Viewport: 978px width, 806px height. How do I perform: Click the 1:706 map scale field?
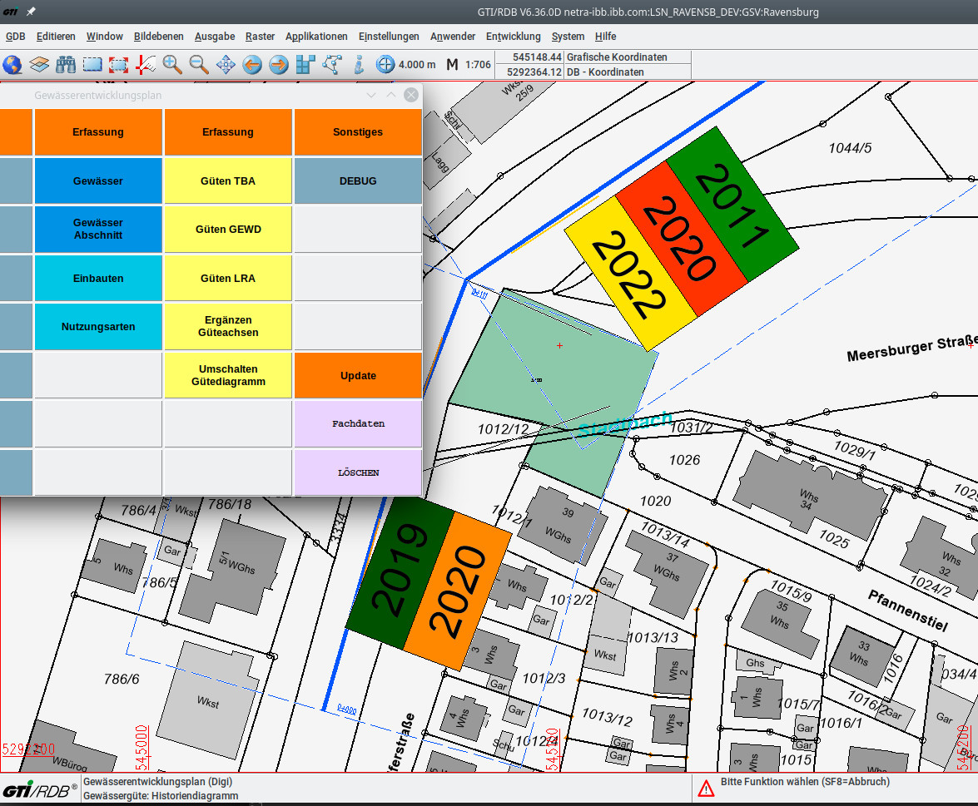[478, 64]
